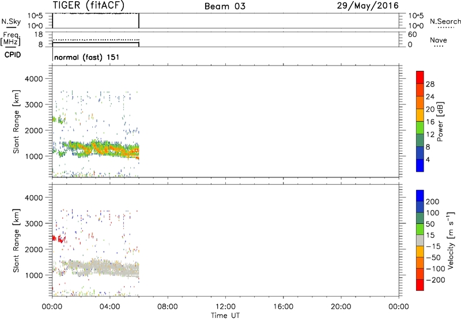
Task: Click the blue bottom of power colorbar
Action: pos(420,165)
